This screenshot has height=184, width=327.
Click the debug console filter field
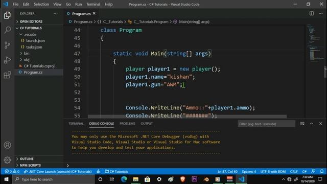pyautogui.click(x=266, y=124)
